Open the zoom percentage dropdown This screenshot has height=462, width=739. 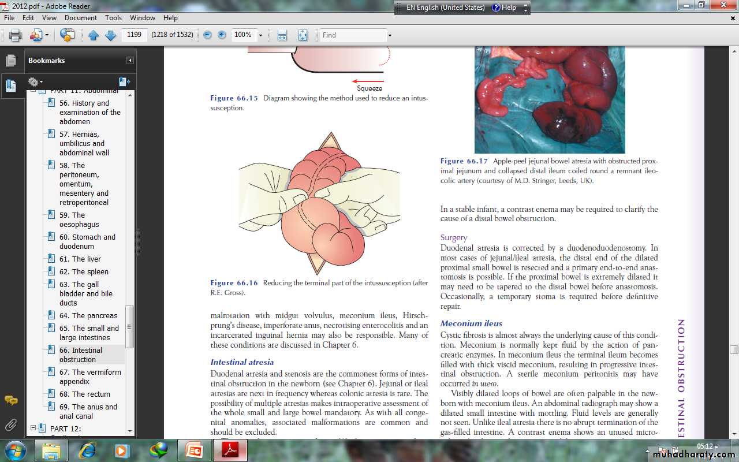pyautogui.click(x=260, y=35)
